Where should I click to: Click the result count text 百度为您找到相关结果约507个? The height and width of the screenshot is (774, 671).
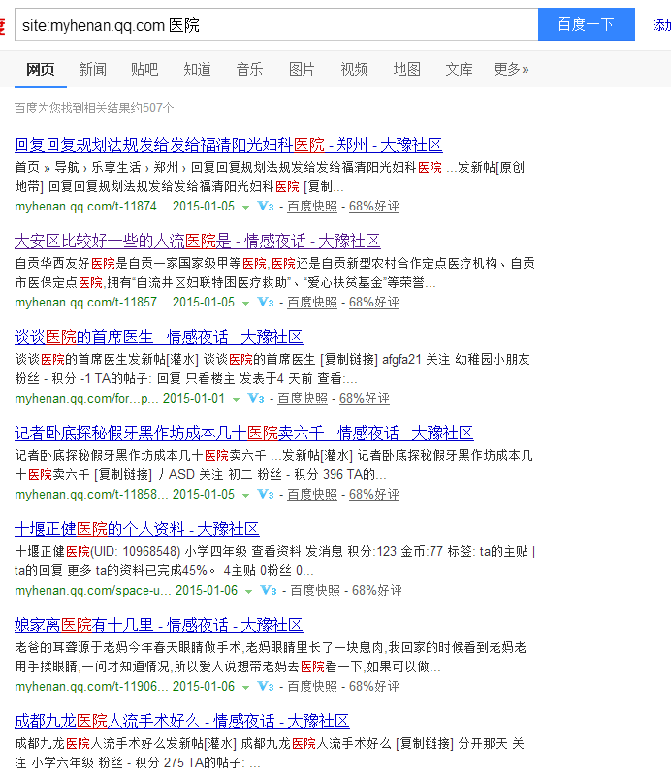[94, 108]
